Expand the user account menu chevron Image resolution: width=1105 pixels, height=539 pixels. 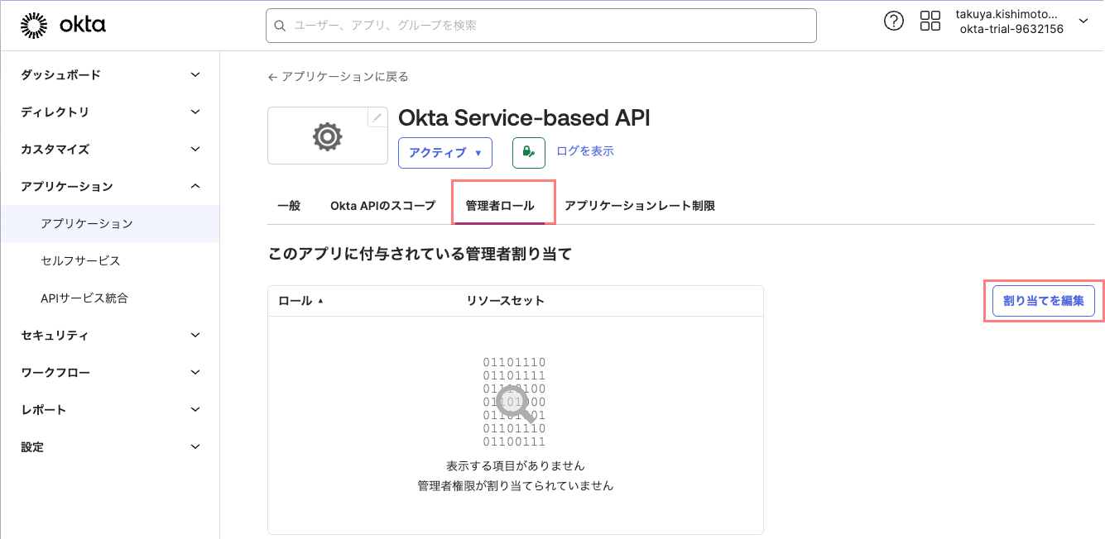pyautogui.click(x=1083, y=21)
